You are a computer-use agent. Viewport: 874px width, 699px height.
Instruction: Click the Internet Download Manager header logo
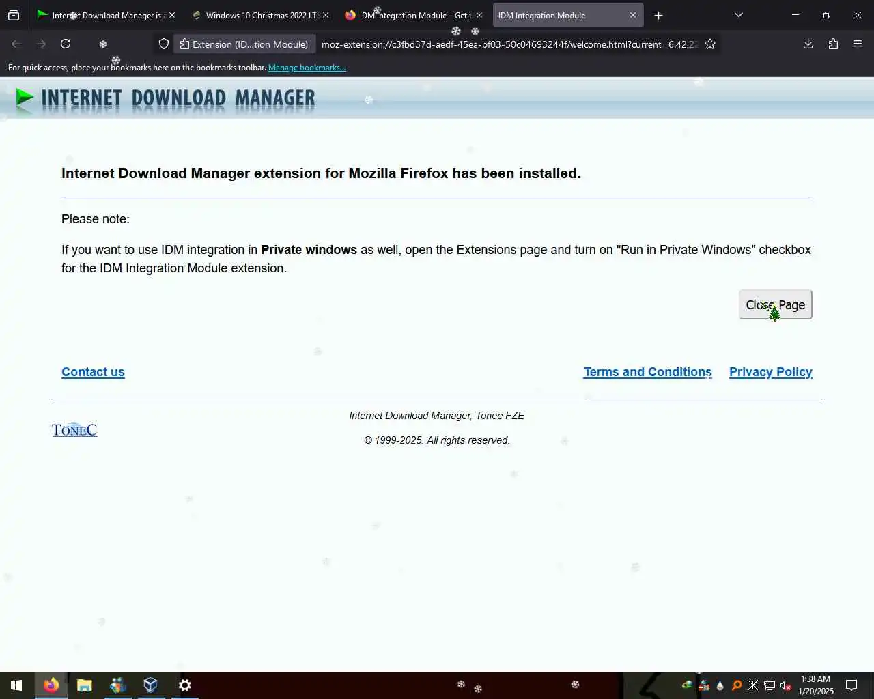point(165,100)
